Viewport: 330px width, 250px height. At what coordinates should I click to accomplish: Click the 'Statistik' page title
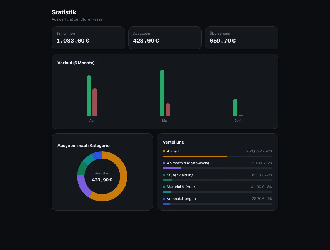[64, 12]
